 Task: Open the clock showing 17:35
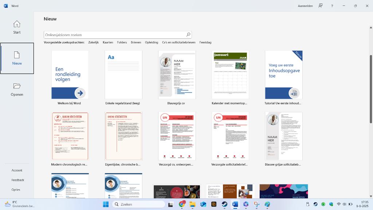tap(362, 204)
